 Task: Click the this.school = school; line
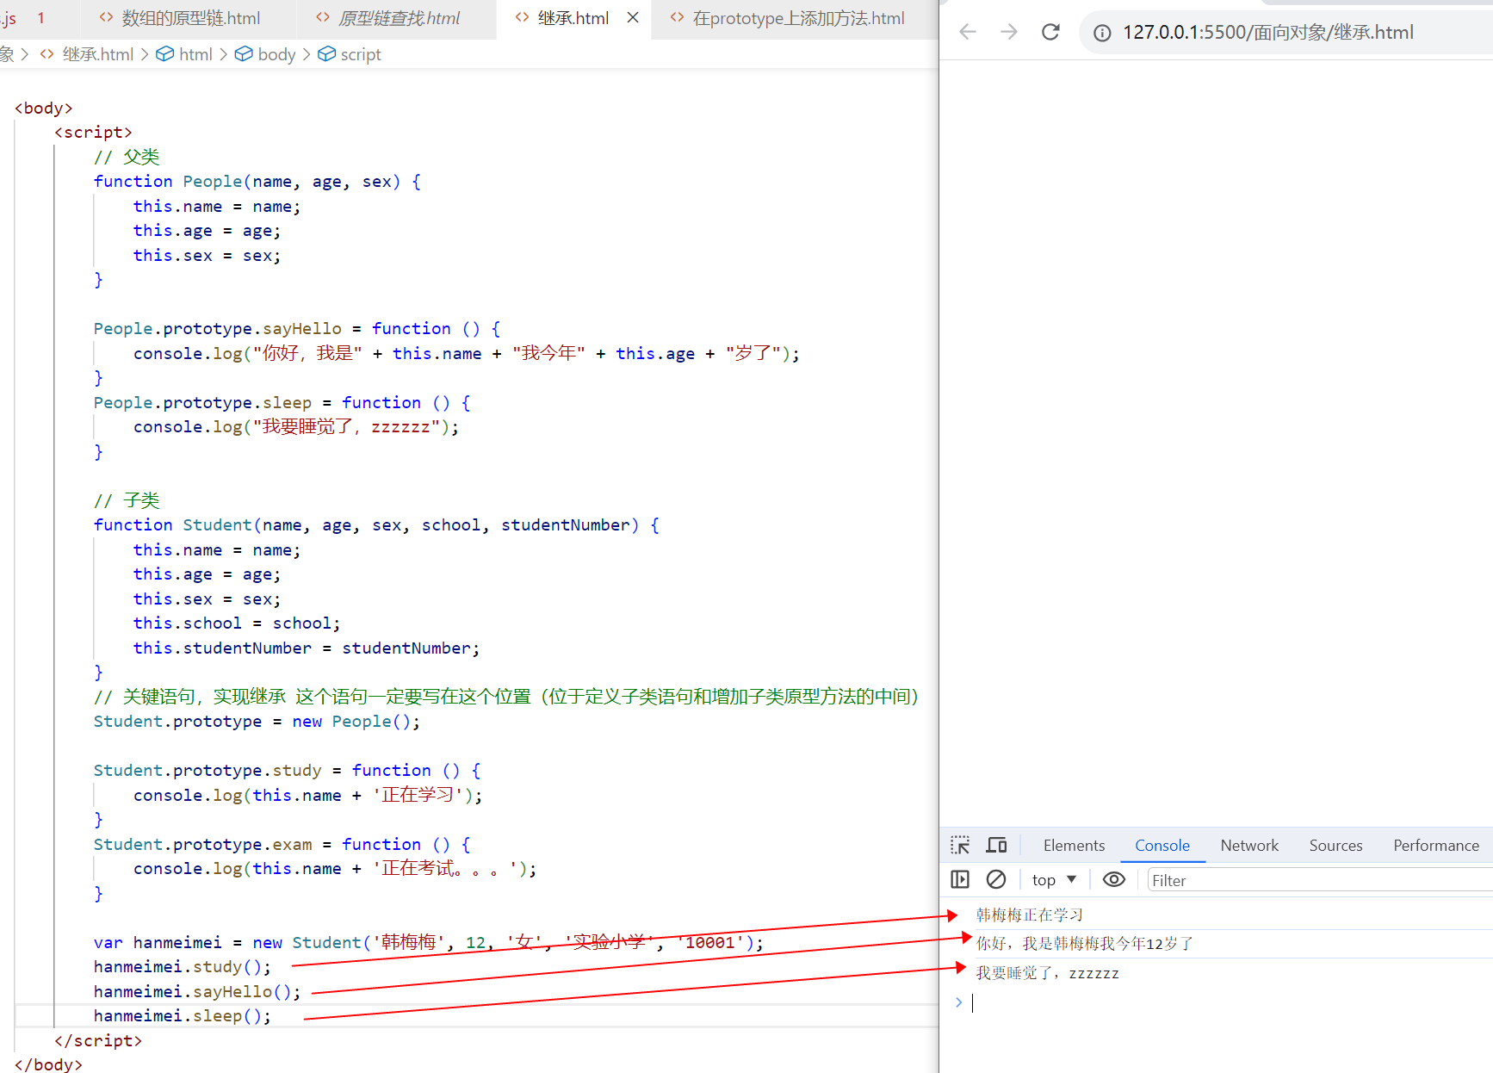[237, 623]
